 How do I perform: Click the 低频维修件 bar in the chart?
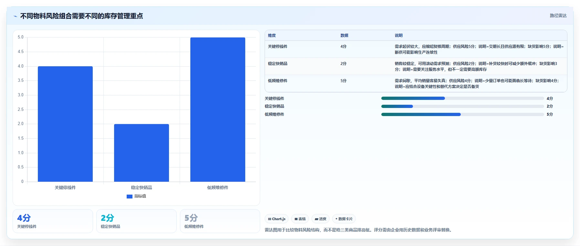(x=218, y=110)
